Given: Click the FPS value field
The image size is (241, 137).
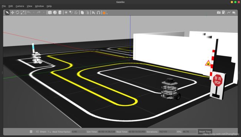Looking at the screenshot, I should tap(189, 132).
